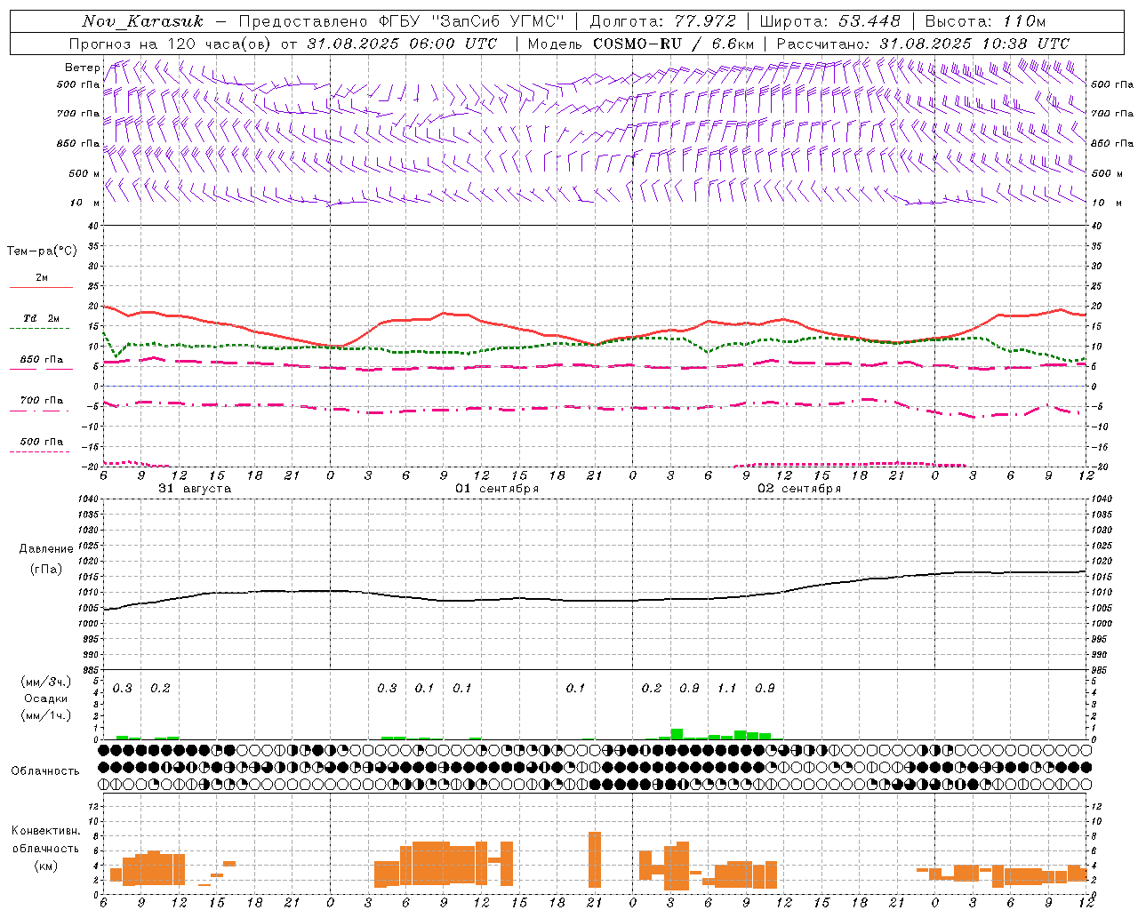
Task: Click the tallest orange convective cloud bar
Action: click(x=595, y=859)
